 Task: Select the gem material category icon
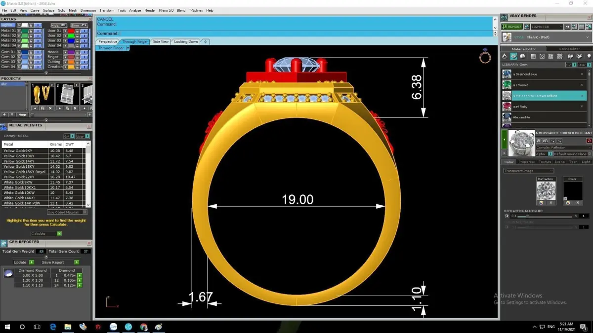click(x=513, y=56)
